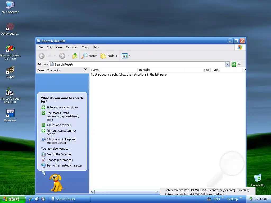Open the File menu
The width and height of the screenshot is (271, 203).
point(40,47)
